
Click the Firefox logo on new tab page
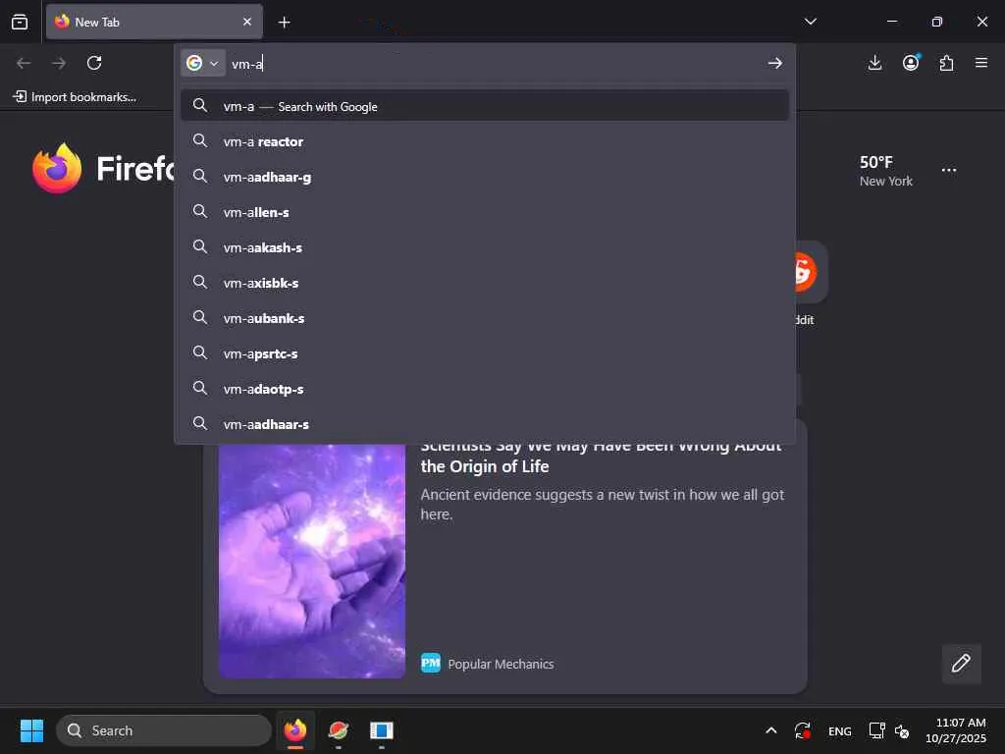[57, 168]
